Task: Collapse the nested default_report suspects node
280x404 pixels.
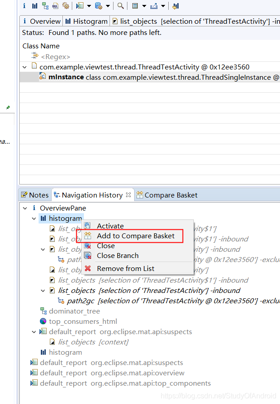Action: [34, 332]
